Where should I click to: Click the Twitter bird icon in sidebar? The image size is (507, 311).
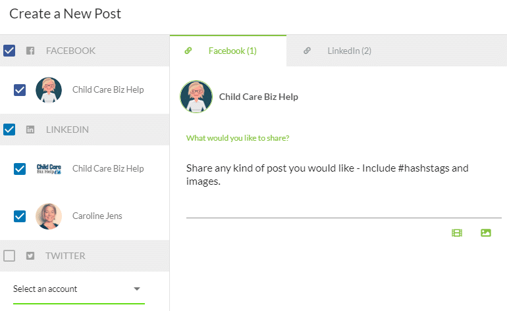tap(30, 256)
